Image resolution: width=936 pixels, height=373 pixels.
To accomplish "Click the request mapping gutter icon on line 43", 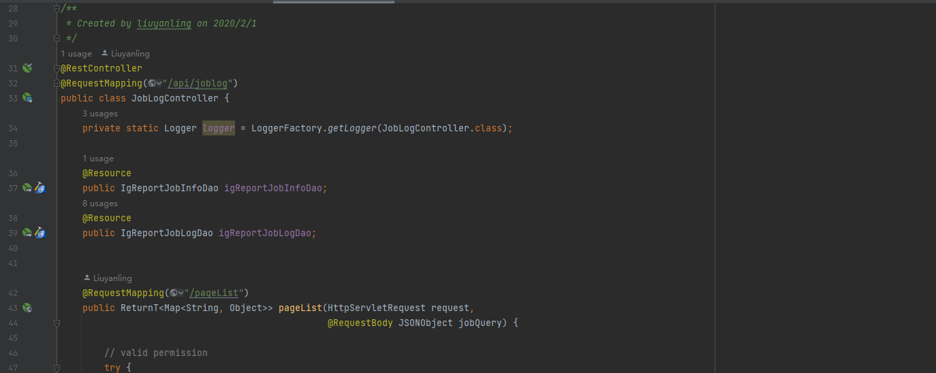I will click(x=27, y=308).
